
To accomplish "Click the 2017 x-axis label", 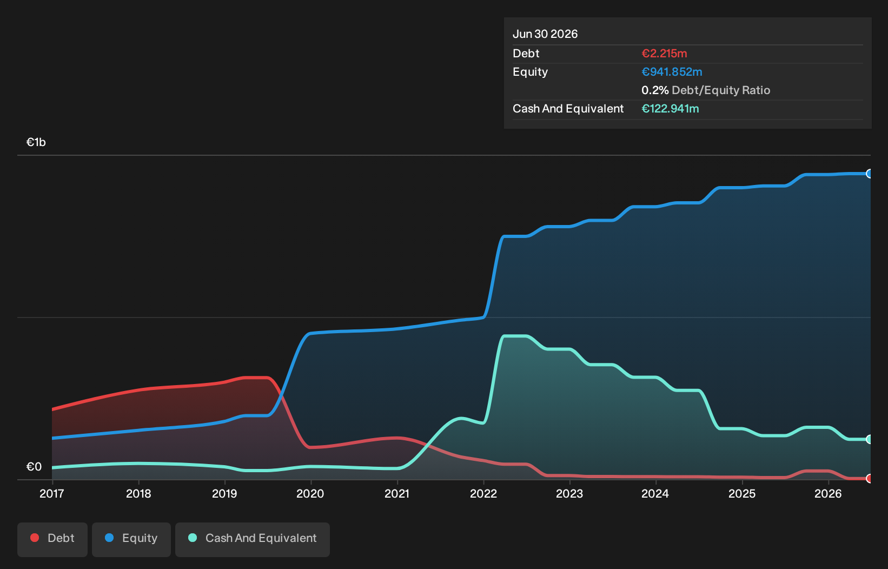I will (52, 493).
